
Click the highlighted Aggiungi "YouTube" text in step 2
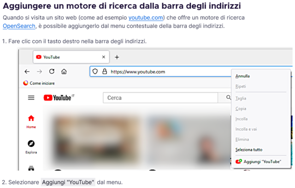pos(68,182)
